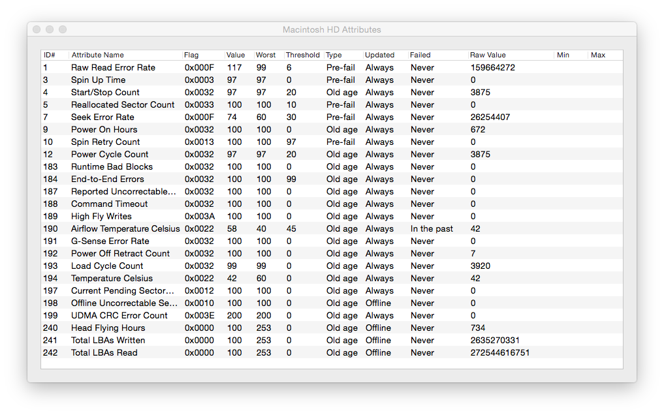The image size is (664, 415).
Task: Select the UDMA CRC Error Count row
Action: (332, 315)
